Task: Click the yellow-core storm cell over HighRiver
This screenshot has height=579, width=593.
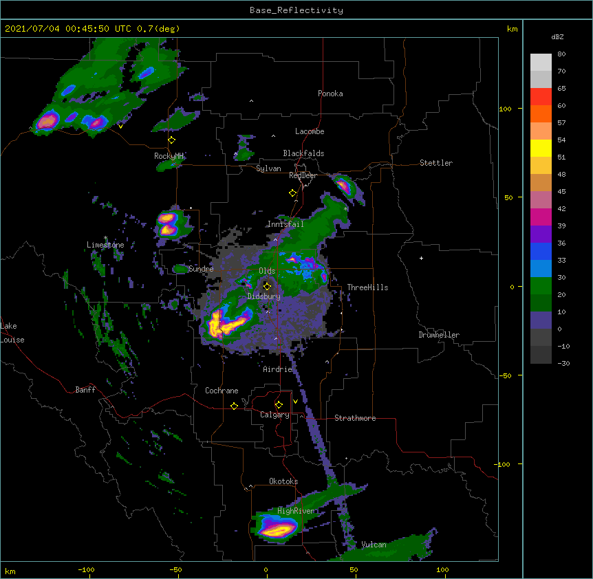Action: tap(279, 527)
